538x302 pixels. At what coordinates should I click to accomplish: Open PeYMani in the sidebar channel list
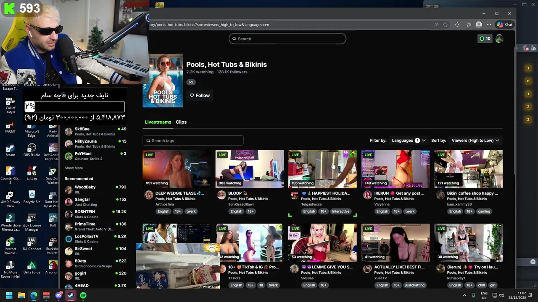[x=95, y=156]
